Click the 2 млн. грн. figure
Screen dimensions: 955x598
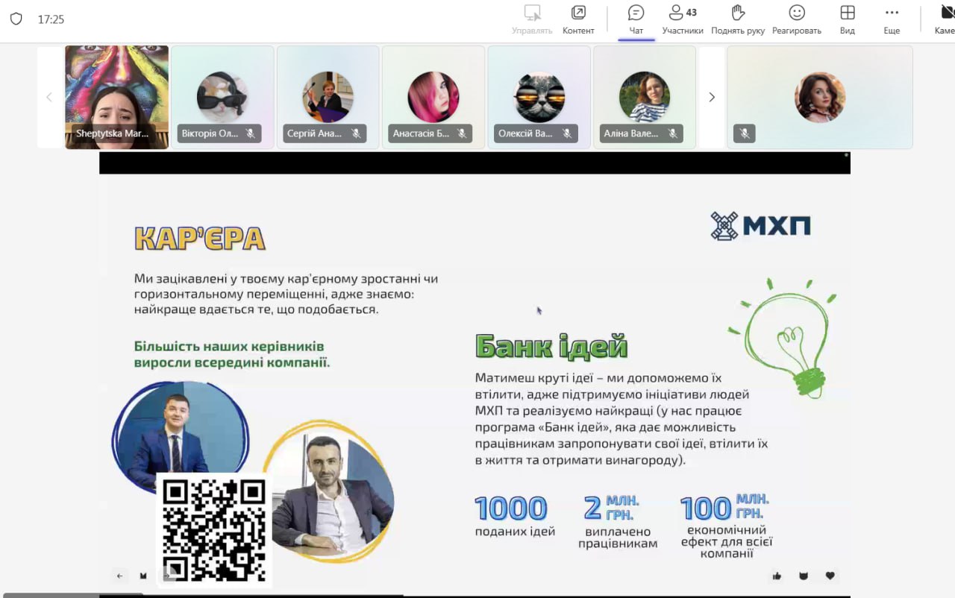click(x=617, y=520)
